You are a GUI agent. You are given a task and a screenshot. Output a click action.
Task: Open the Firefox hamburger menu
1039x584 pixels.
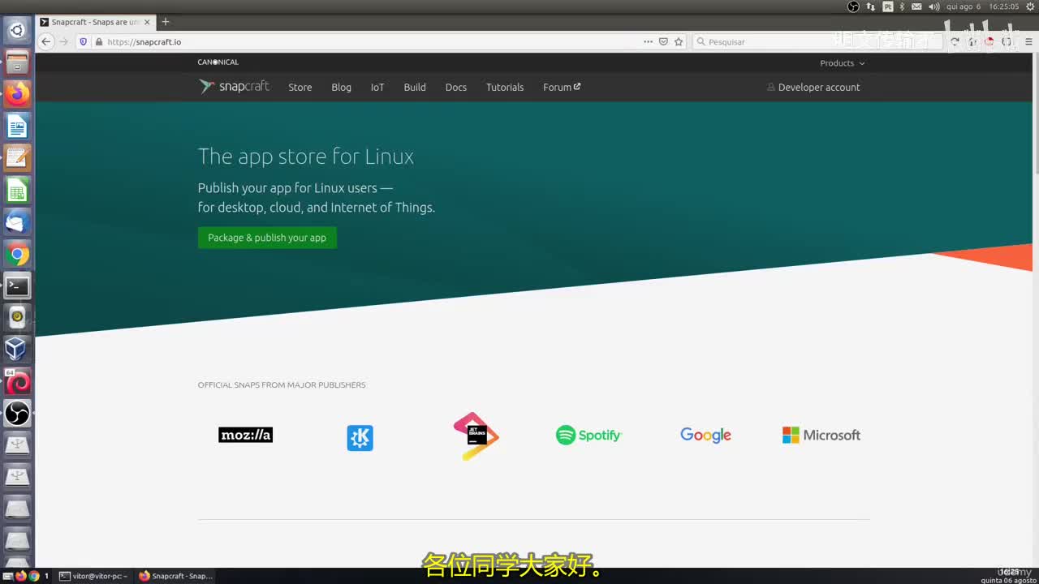[1028, 41]
